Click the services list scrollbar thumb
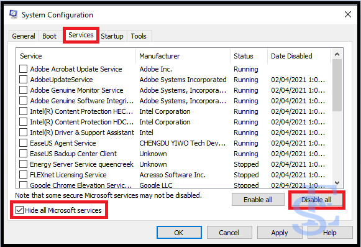The image size is (361, 247). pos(337,86)
